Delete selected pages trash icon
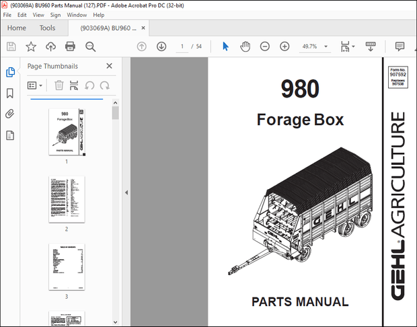This screenshot has width=417, height=327. [59, 85]
